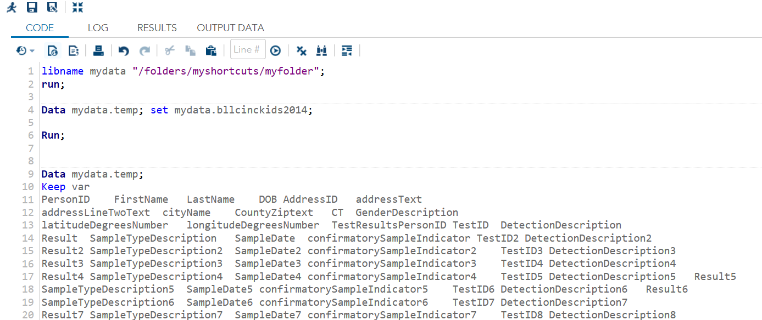Undo the last edit
The width and height of the screenshot is (762, 320).
point(124,50)
